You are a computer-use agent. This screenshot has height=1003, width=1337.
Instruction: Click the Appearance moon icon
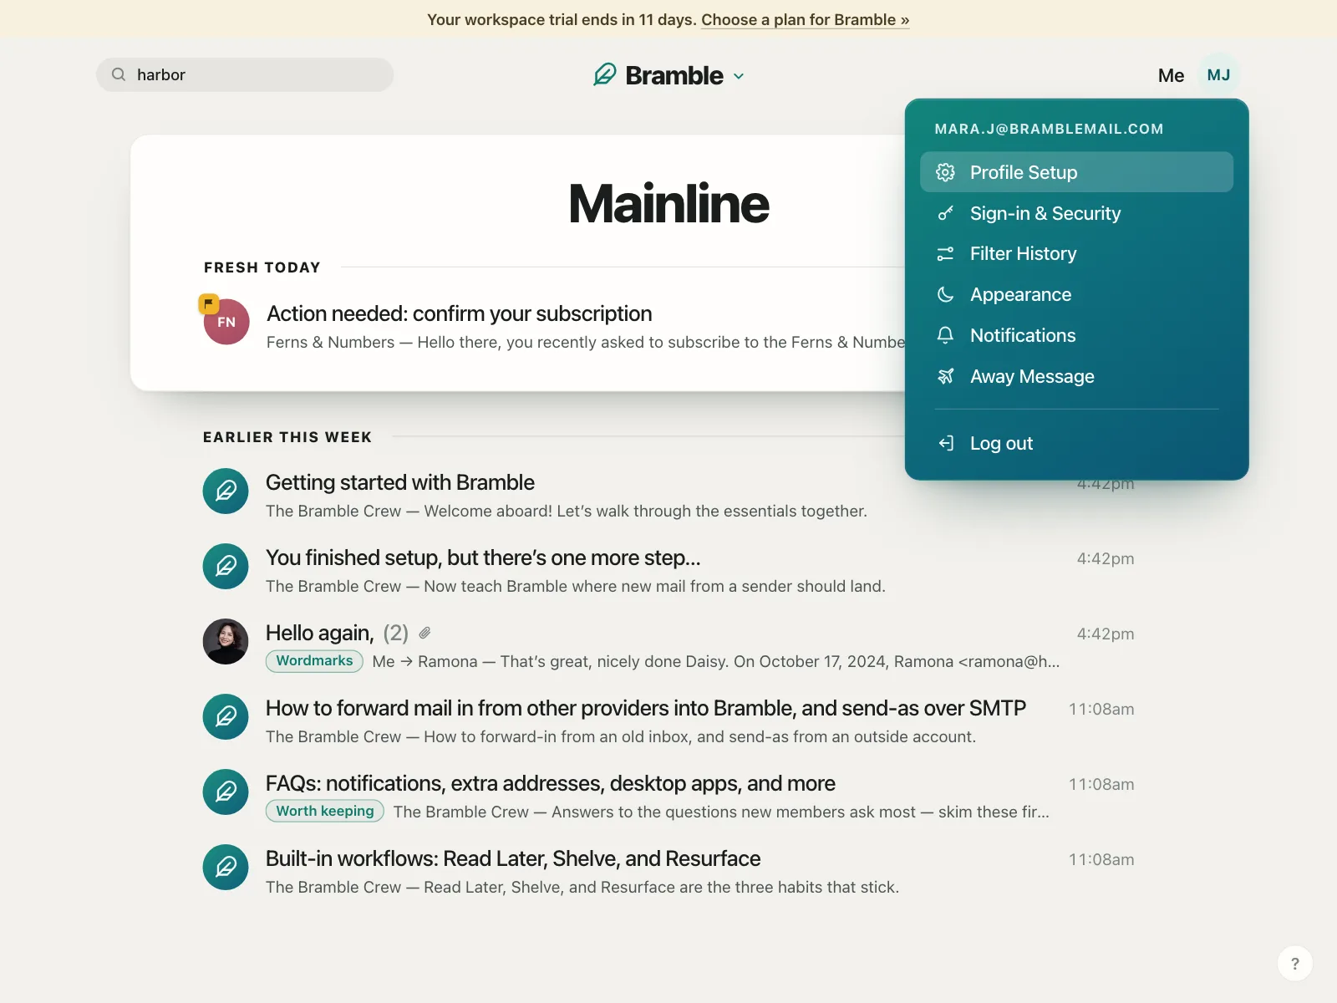click(945, 294)
